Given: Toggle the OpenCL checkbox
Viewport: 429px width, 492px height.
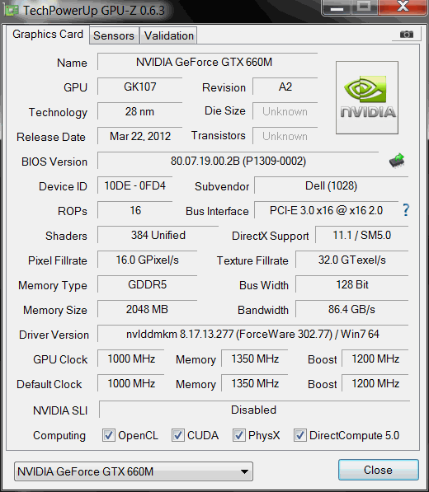Looking at the screenshot, I should coord(109,435).
